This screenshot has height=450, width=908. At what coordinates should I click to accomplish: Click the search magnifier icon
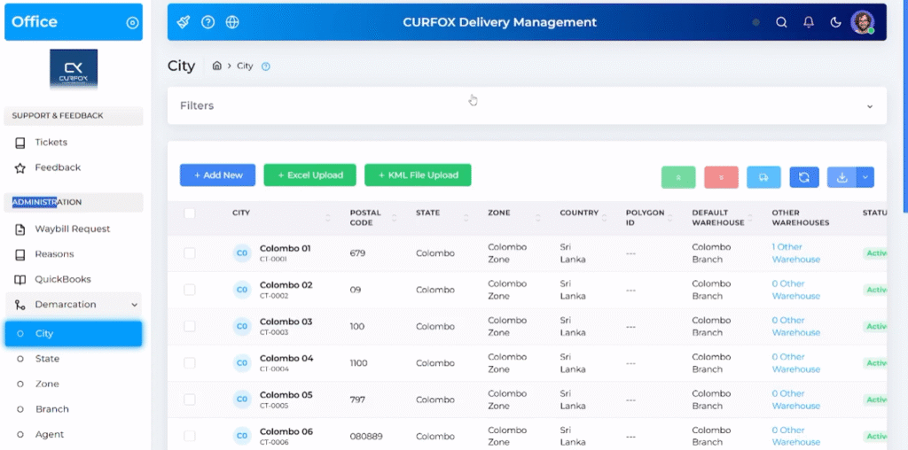point(781,23)
